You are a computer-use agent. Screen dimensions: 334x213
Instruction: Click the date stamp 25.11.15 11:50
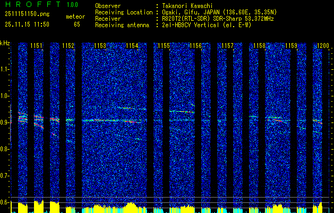click(27, 24)
